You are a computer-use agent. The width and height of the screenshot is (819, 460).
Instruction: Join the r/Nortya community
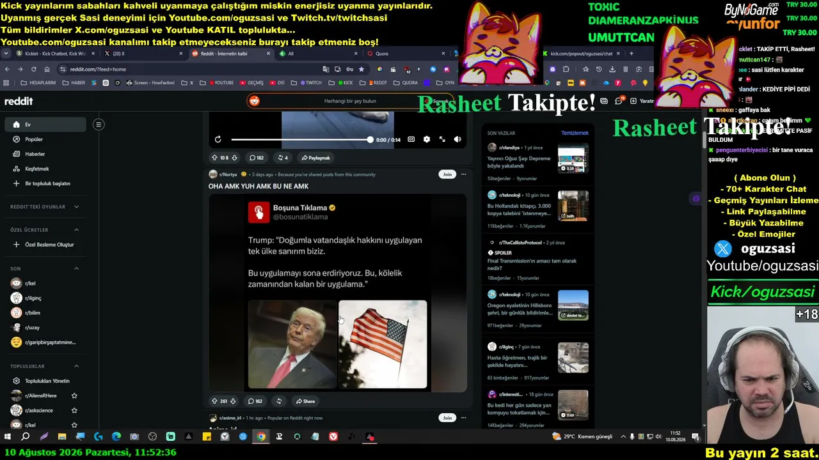(x=447, y=174)
